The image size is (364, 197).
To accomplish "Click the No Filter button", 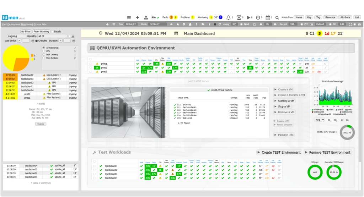I will 26,32.
